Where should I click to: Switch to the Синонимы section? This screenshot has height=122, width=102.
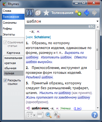click(x=13, y=23)
